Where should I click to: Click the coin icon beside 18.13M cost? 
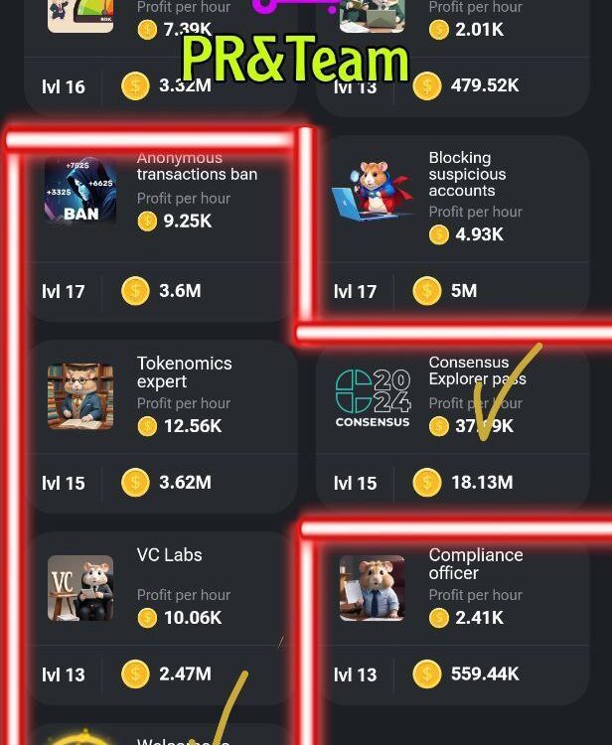point(427,482)
